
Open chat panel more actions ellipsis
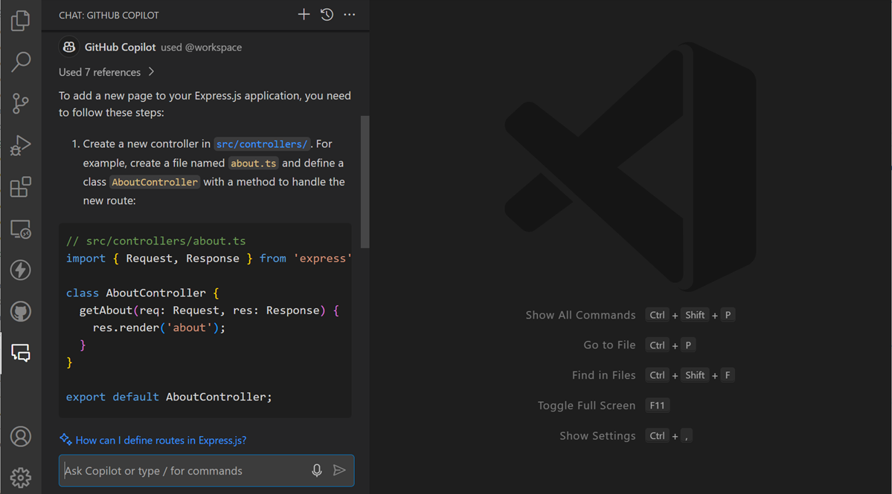pyautogui.click(x=350, y=15)
